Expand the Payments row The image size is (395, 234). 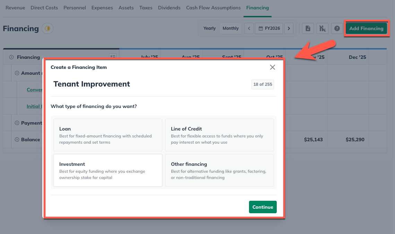(17, 123)
